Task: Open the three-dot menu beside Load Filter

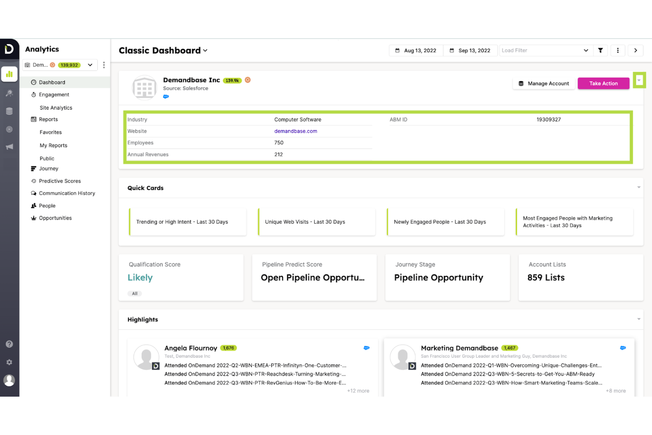Action: (618, 51)
